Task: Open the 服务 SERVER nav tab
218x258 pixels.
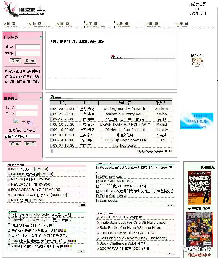Action: pyautogui.click(x=123, y=25)
